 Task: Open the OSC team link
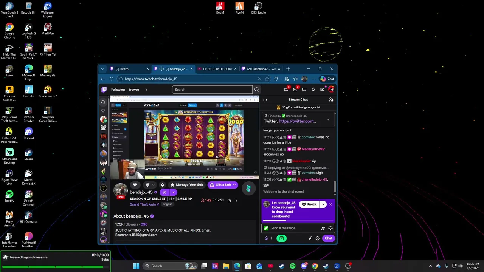(144, 224)
